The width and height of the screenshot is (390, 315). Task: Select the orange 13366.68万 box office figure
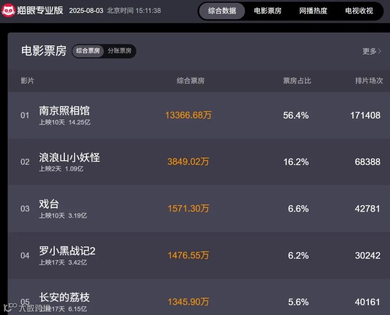(x=188, y=115)
